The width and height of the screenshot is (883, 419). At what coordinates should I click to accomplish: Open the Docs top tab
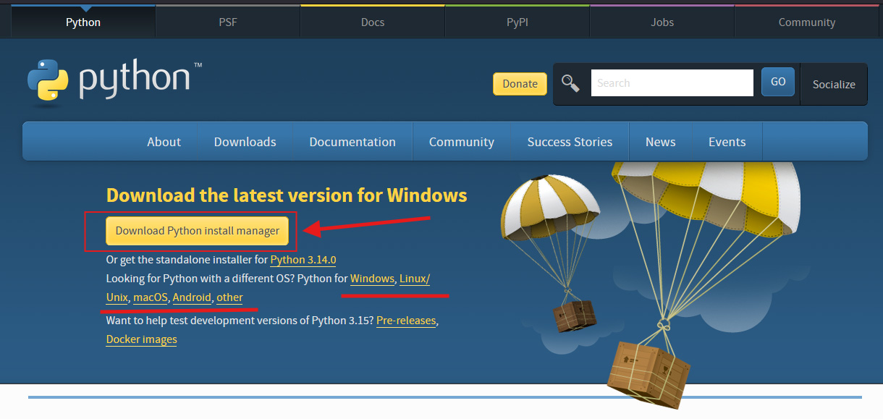coord(373,22)
